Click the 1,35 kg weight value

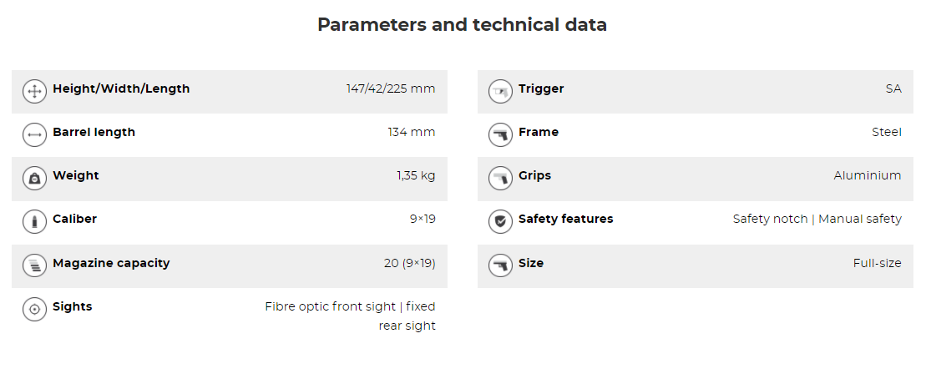click(x=416, y=176)
